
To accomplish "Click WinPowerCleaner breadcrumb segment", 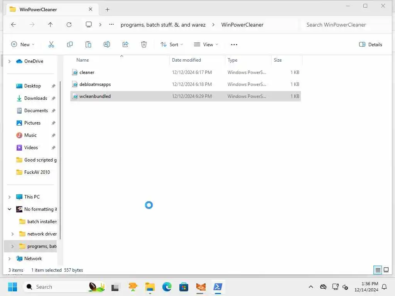I will [242, 25].
